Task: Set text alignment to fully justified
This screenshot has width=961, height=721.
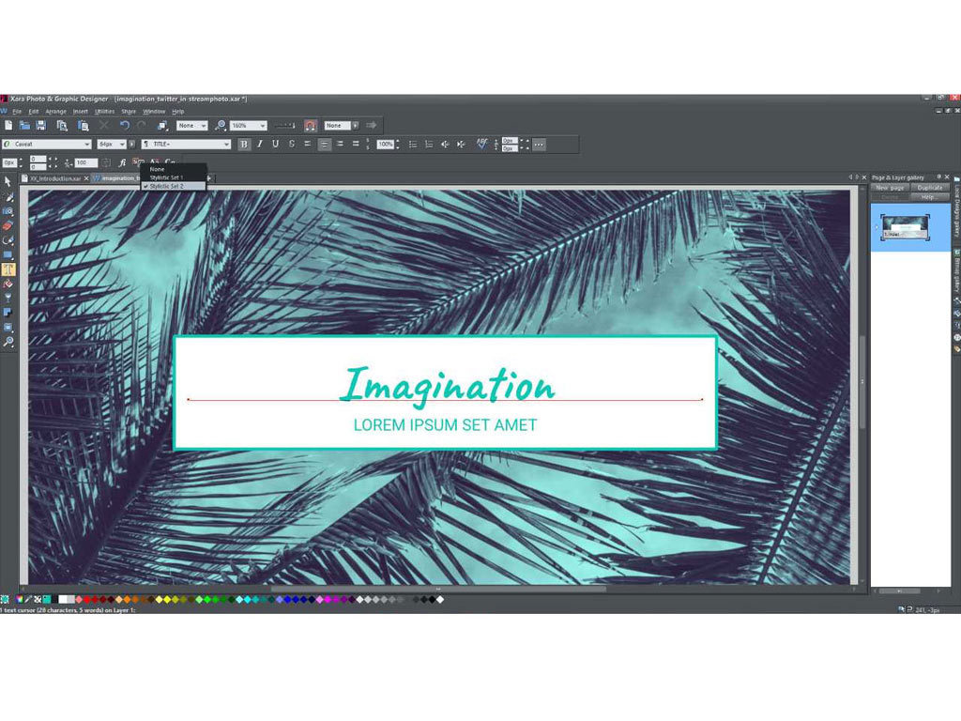Action: click(x=356, y=145)
